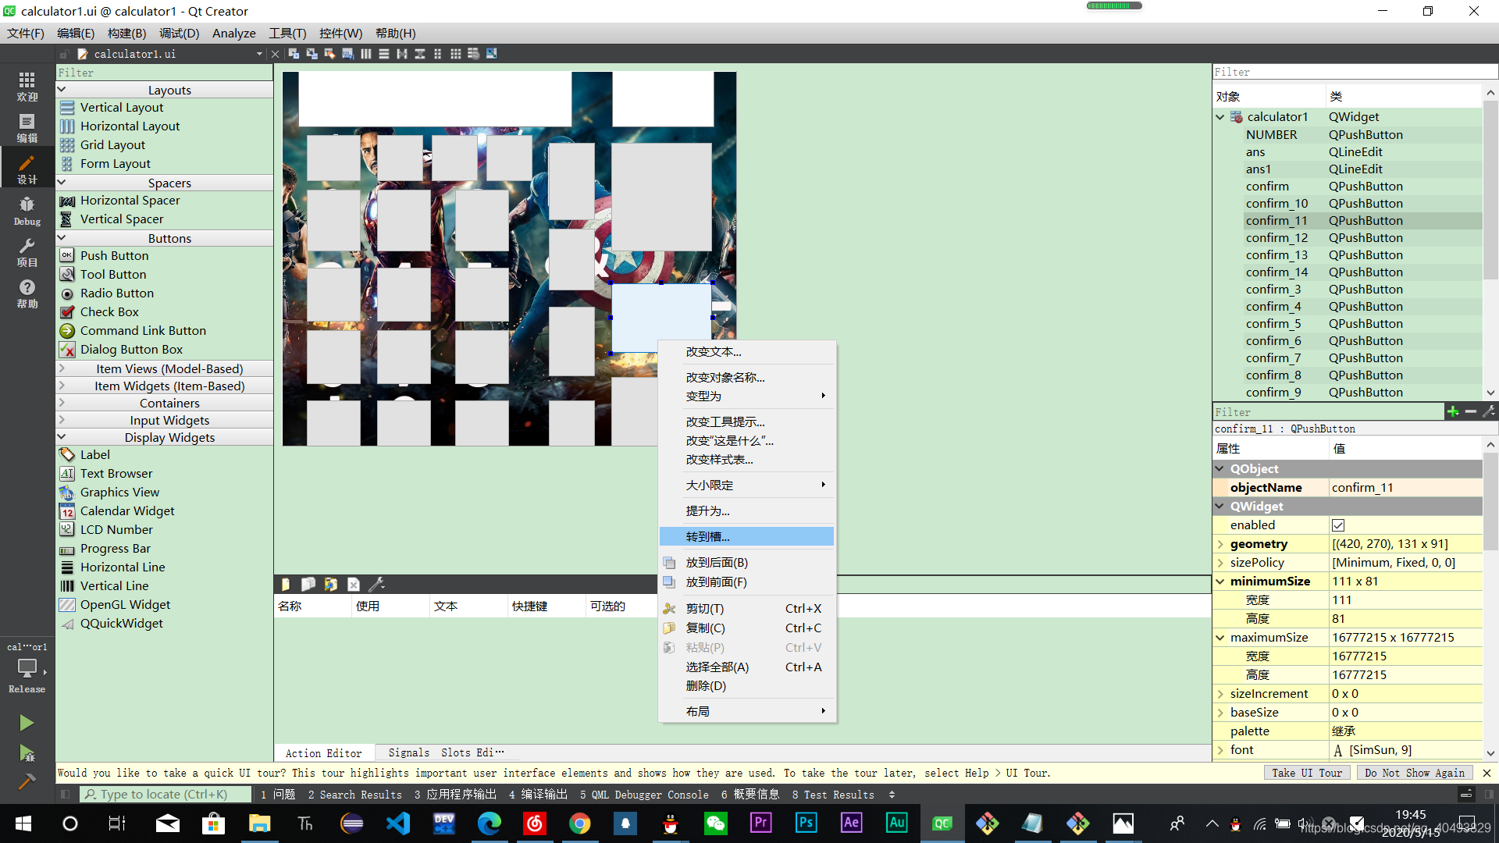Expand QObject properties section

1221,468
